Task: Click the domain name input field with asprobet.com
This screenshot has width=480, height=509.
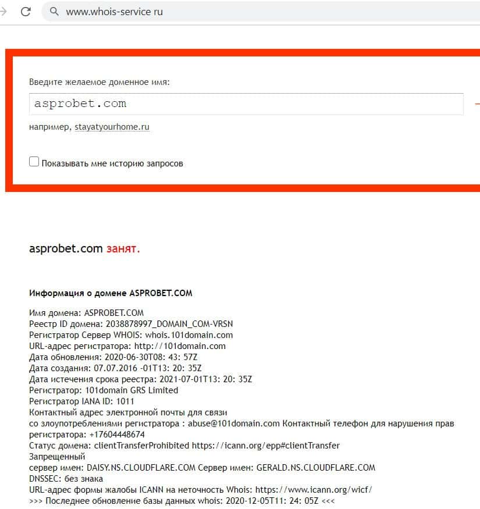Action: [246, 104]
